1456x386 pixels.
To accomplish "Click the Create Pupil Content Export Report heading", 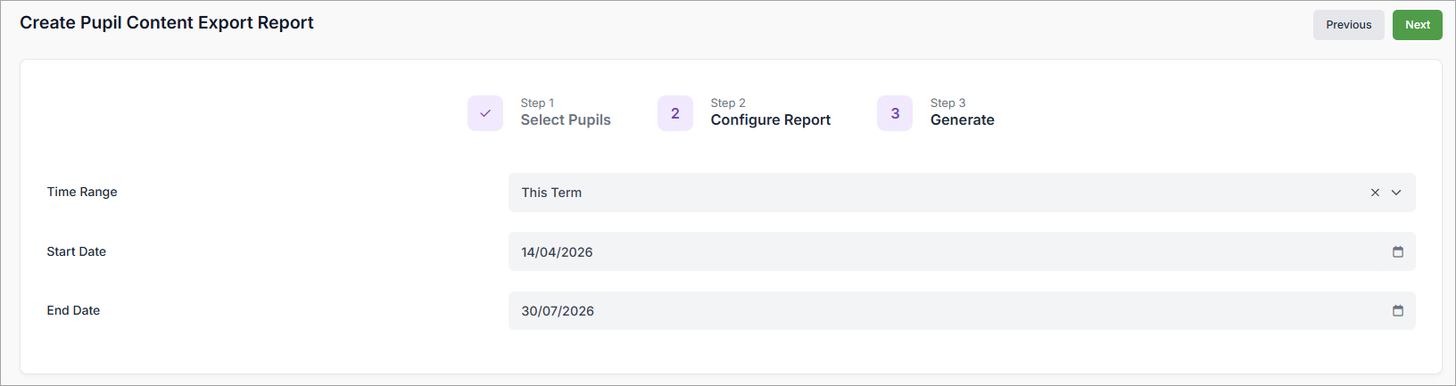I will click(x=167, y=22).
